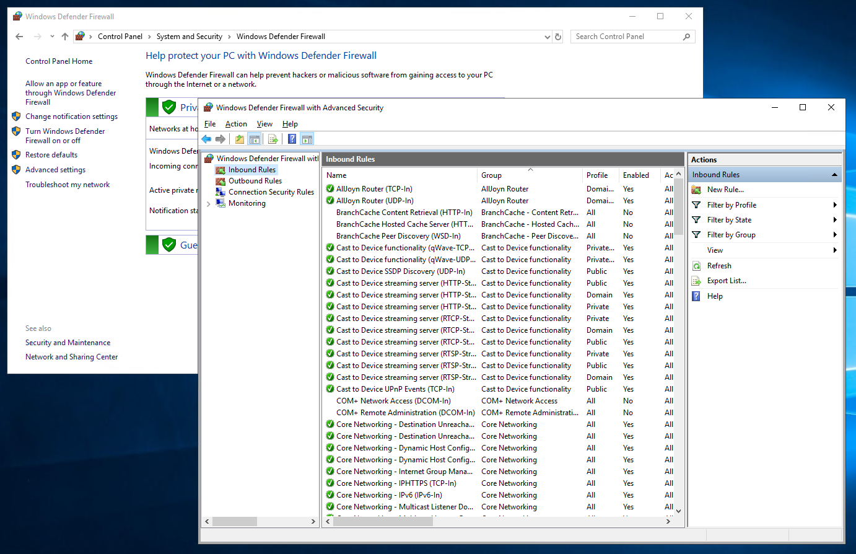Click the green check icon of AllJoyn Router (UDP-In)
This screenshot has width=856, height=554.
pyautogui.click(x=330, y=201)
